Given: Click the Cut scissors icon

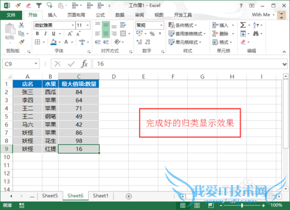Looking at the screenshot, I should [x=21, y=25].
